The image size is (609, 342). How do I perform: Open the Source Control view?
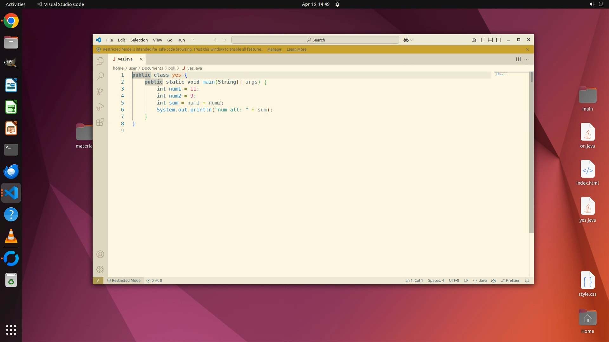point(100,92)
